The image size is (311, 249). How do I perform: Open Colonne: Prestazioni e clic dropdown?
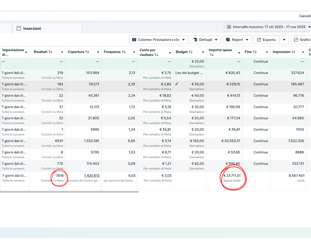pyautogui.click(x=158, y=40)
